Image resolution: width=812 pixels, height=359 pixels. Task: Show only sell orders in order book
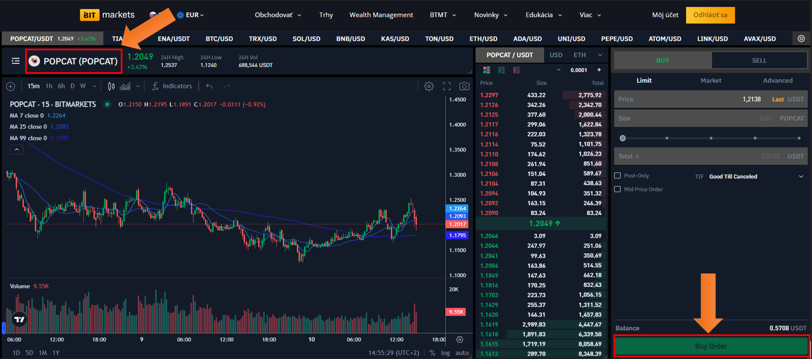pyautogui.click(x=516, y=70)
